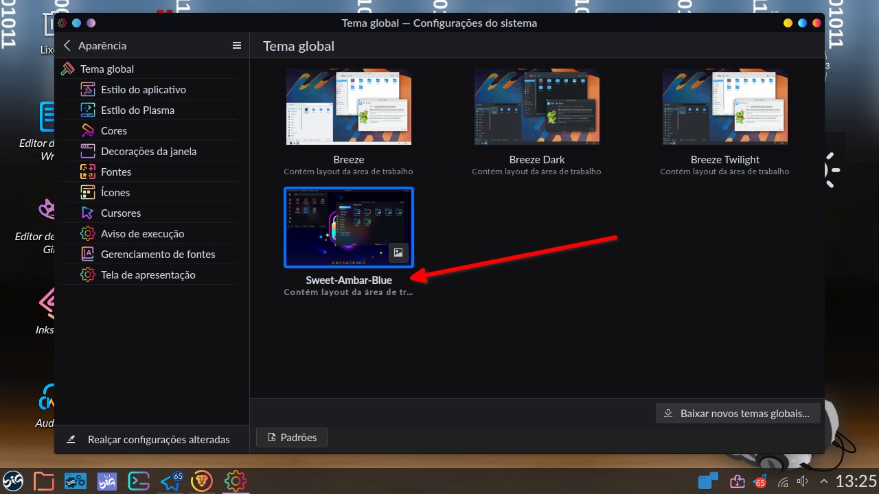The image size is (879, 494).
Task: Open Telegram taskbar icon with 65 badge
Action: 171,482
